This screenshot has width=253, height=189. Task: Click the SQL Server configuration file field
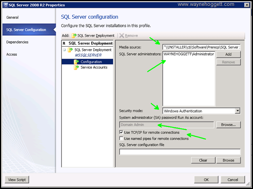180,152
